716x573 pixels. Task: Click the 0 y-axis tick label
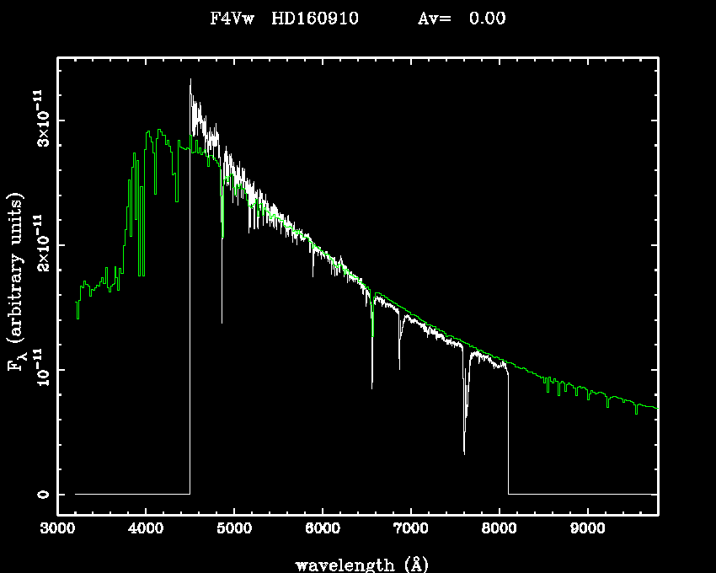(x=40, y=494)
